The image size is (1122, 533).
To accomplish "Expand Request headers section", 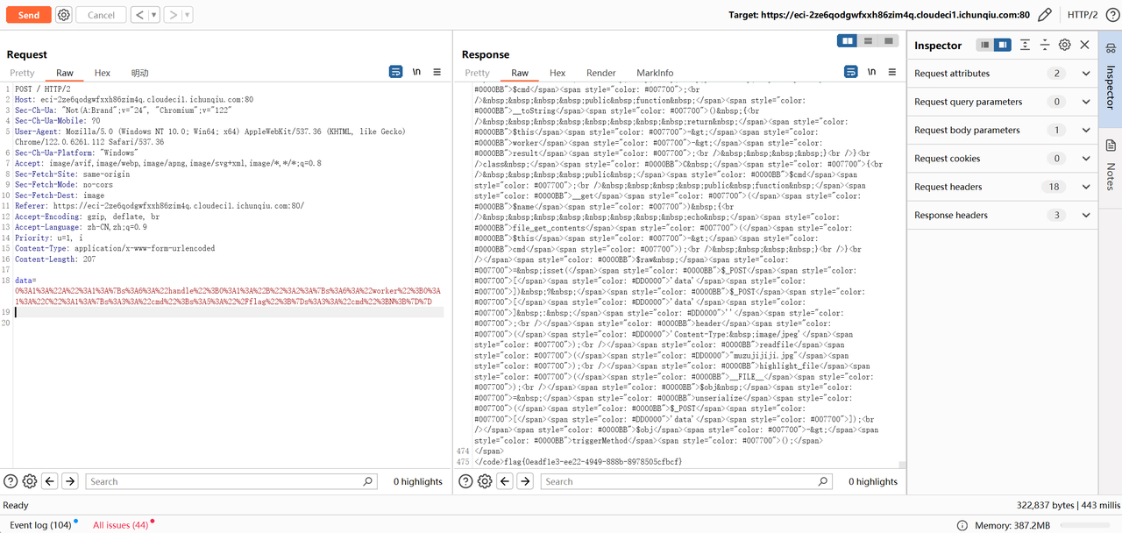I will [1003, 187].
